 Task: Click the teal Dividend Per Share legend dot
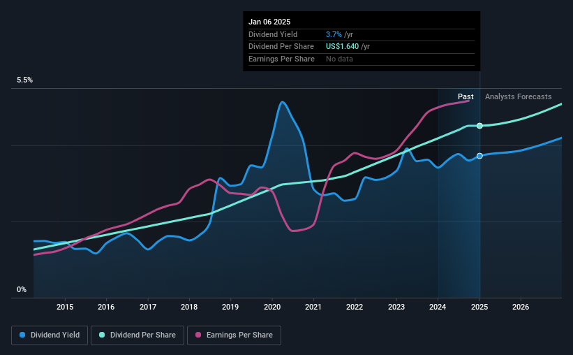tap(102, 335)
